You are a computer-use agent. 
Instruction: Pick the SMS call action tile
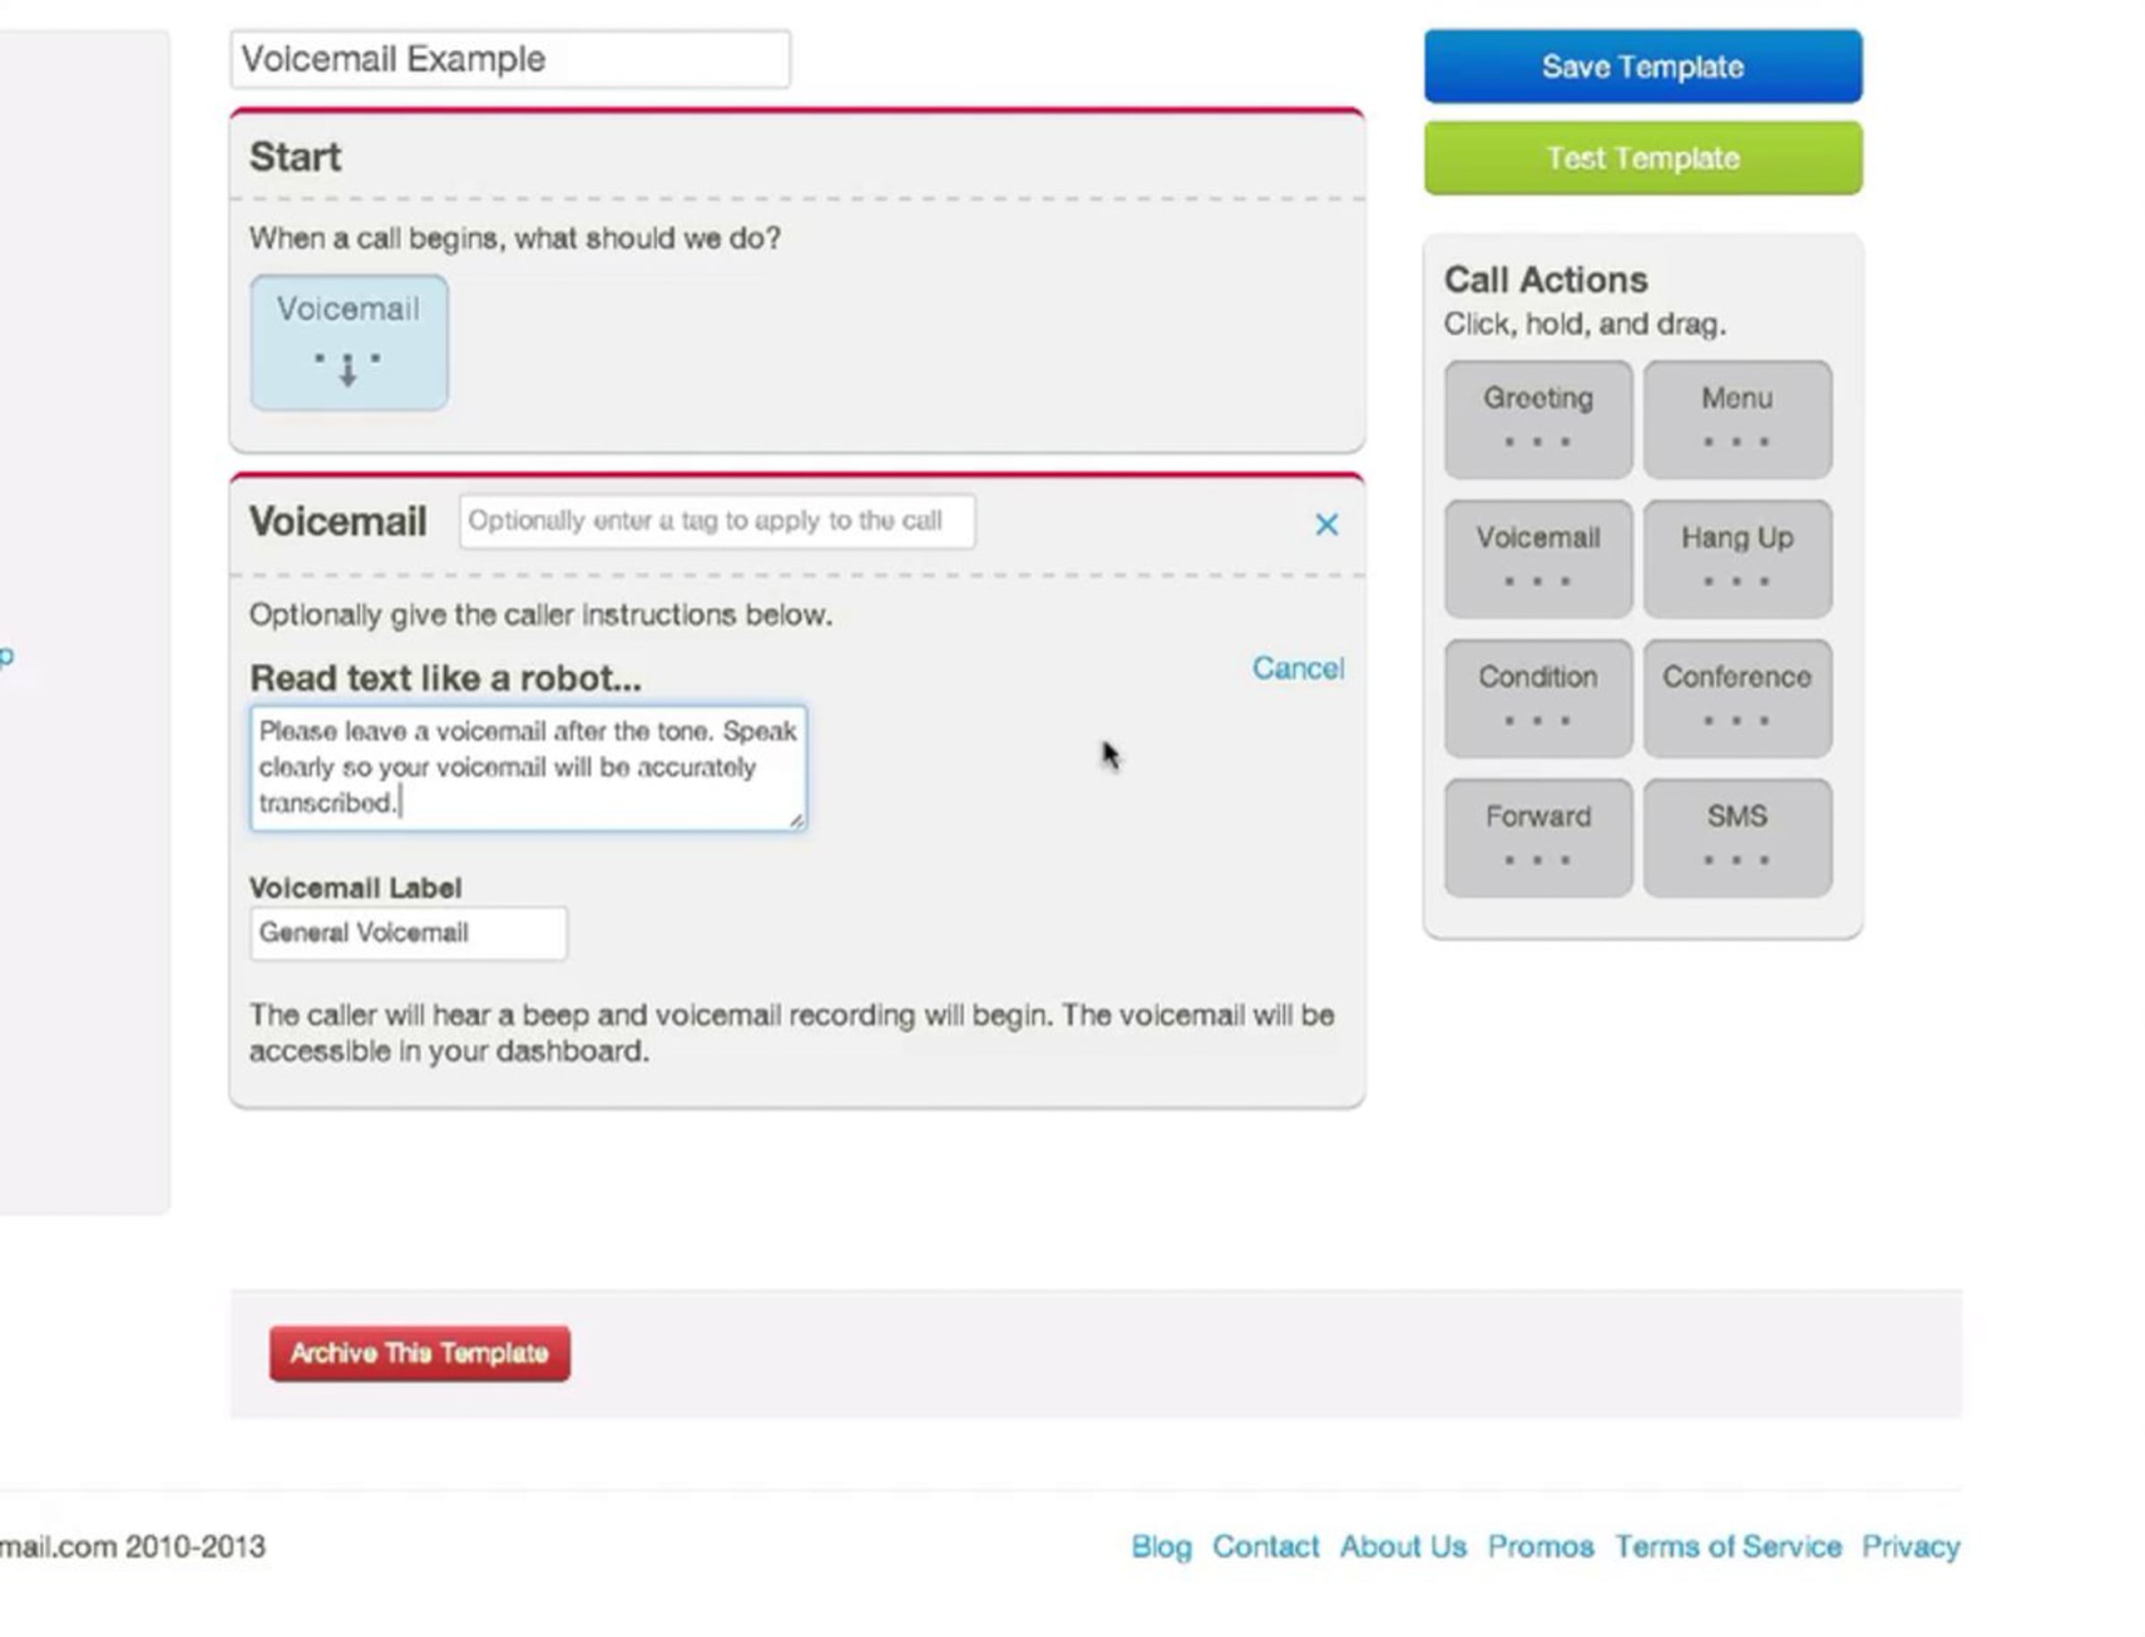pyautogui.click(x=1736, y=837)
